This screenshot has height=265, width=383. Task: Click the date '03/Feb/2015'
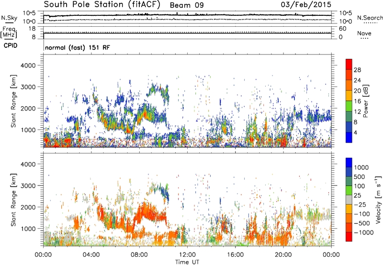coord(306,5)
